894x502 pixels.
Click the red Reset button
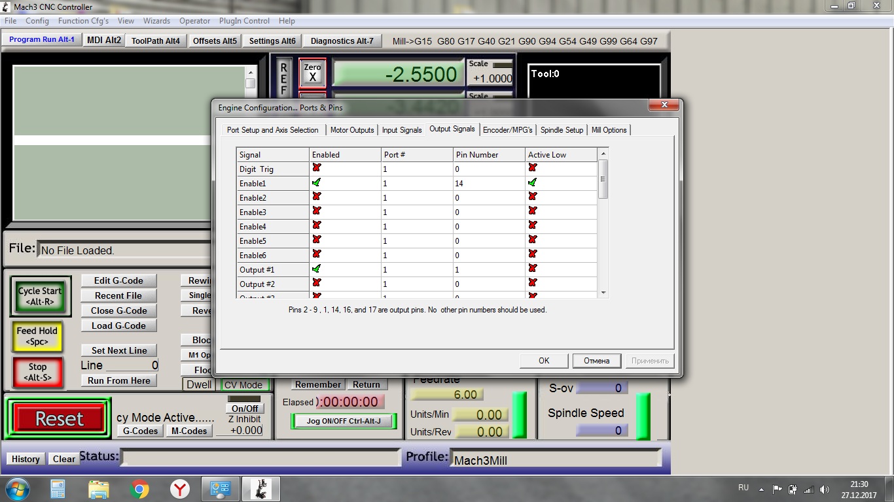(x=59, y=419)
